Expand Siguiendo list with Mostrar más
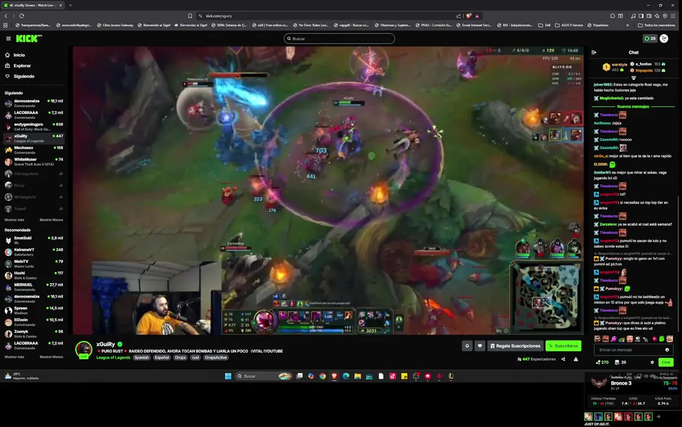 coord(14,220)
